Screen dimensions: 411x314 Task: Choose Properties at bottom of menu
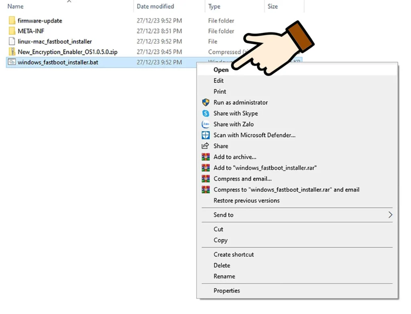pos(227,291)
